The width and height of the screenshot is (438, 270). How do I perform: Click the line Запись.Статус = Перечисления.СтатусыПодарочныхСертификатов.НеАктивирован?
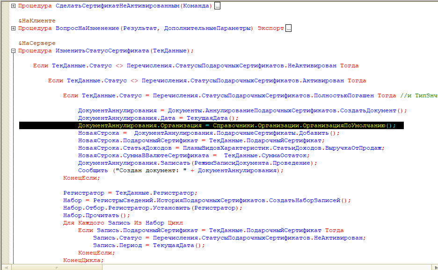click(x=229, y=238)
